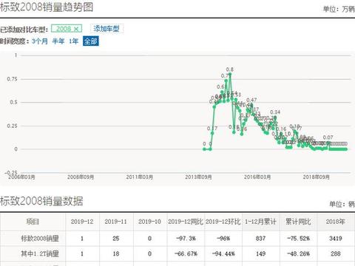Click the 累计同比 column header

[298, 222]
